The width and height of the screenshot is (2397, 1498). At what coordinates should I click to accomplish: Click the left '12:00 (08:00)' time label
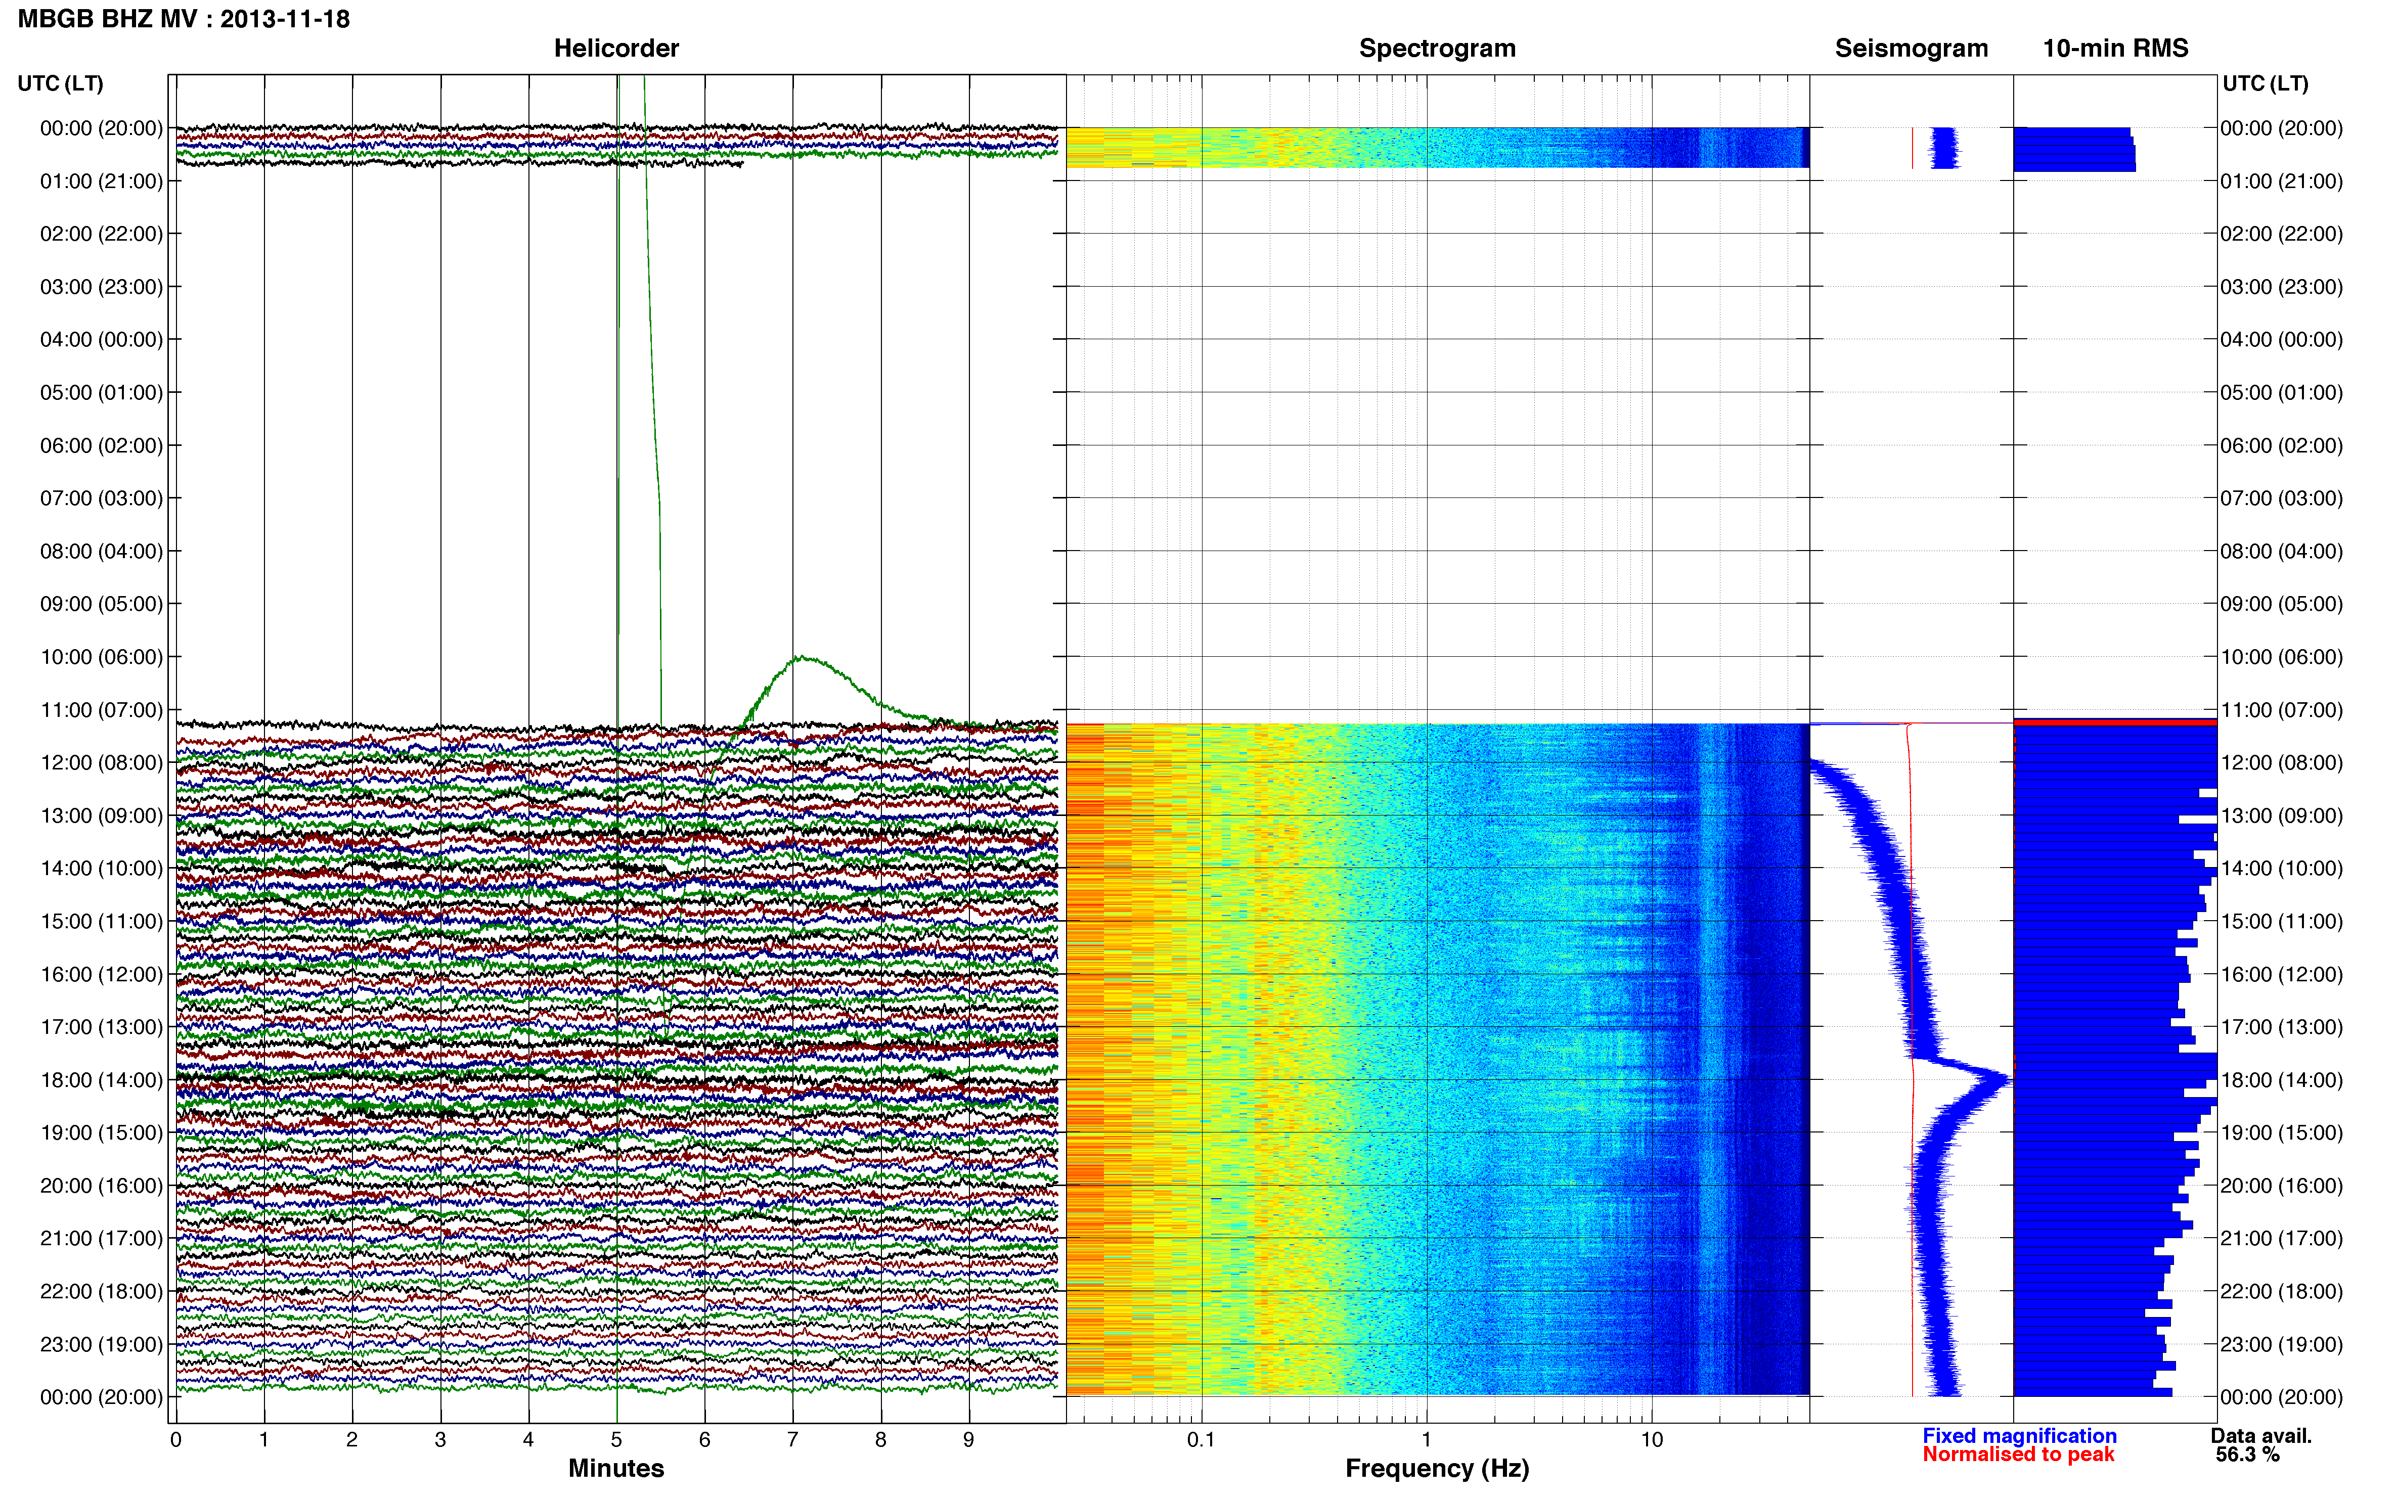101,762
